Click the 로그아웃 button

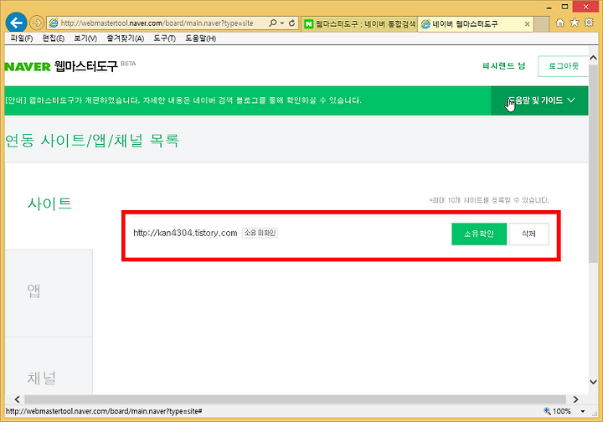point(563,66)
